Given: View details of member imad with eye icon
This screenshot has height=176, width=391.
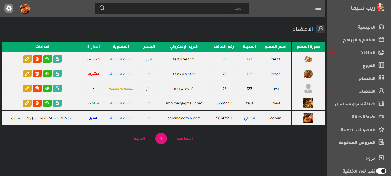Looking at the screenshot, I should [x=47, y=103].
